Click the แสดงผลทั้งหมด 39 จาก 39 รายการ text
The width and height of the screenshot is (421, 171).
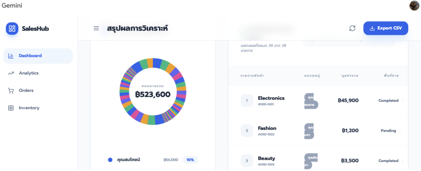coord(264,48)
